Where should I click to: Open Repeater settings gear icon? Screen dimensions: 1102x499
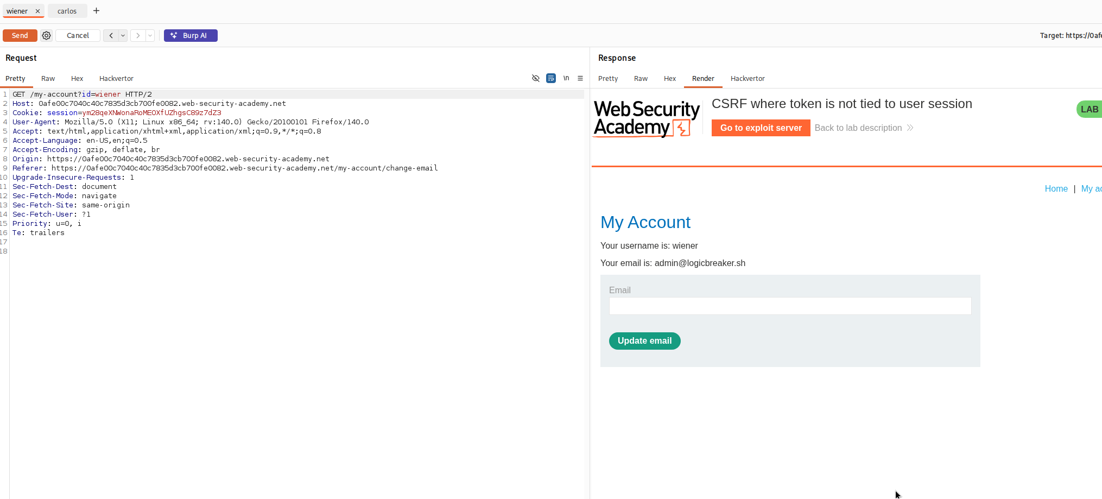pos(47,35)
